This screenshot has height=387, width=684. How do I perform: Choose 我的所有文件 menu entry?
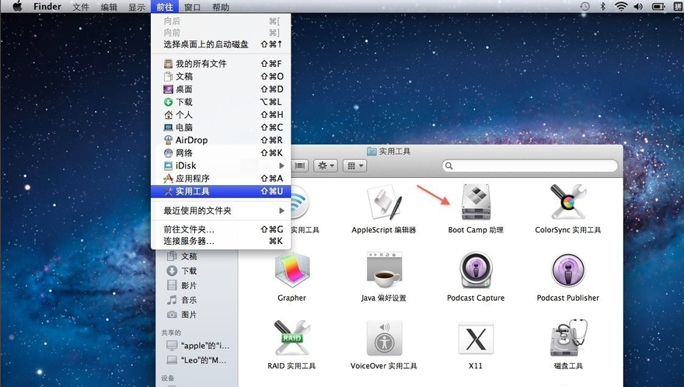pos(221,64)
